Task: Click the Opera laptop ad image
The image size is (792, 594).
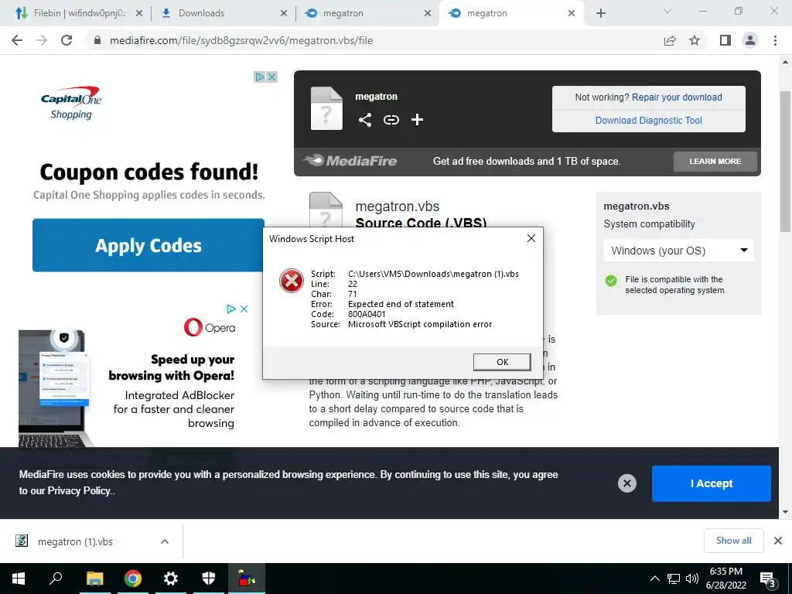Action: (55, 388)
